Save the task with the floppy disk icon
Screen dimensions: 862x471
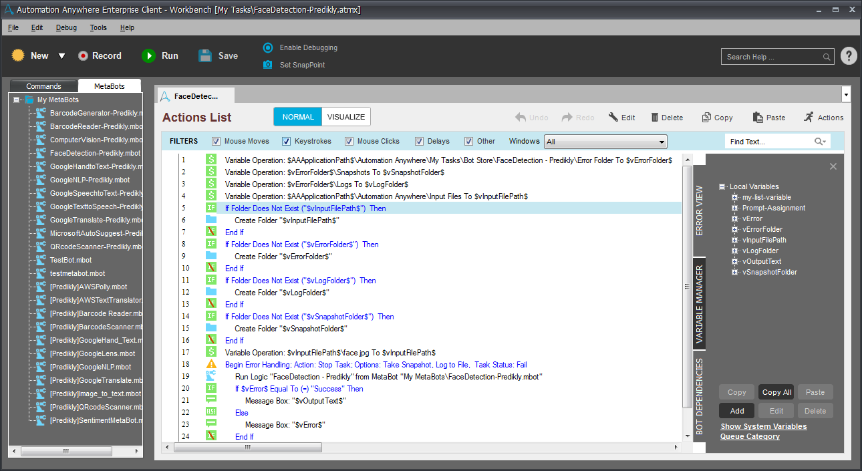click(x=205, y=56)
